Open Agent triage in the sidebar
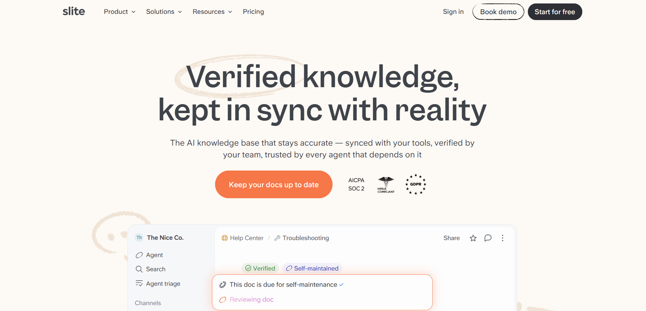This screenshot has height=311, width=646. click(x=158, y=284)
